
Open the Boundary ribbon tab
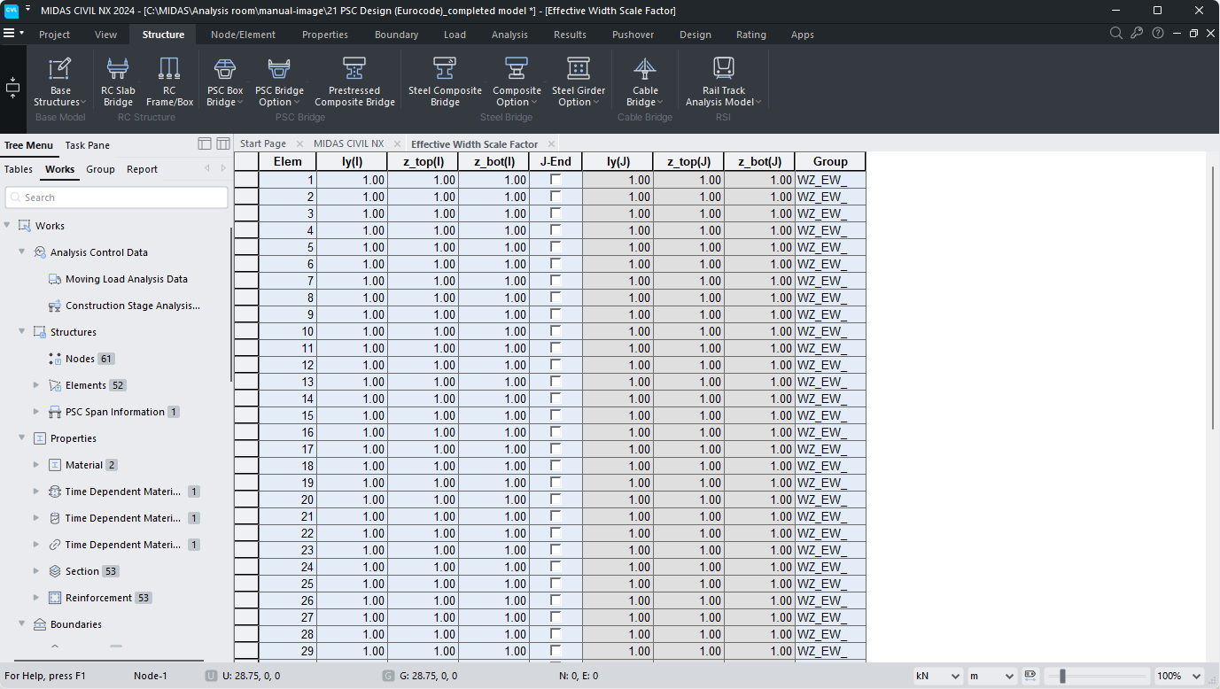[x=396, y=35]
